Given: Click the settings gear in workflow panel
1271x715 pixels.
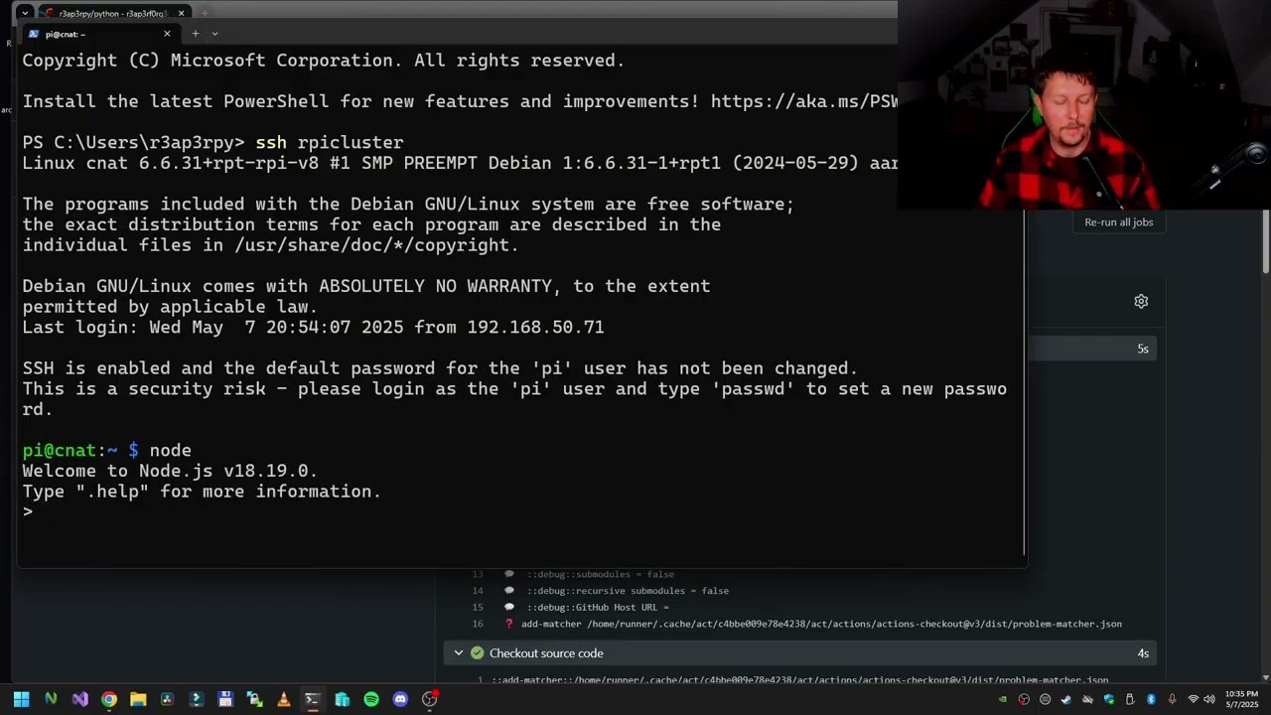Looking at the screenshot, I should [x=1141, y=301].
